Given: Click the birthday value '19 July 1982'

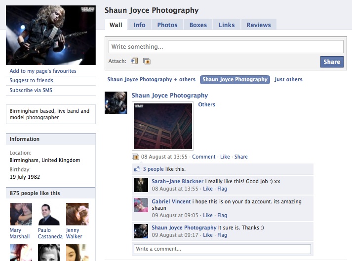Looking at the screenshot, I should [x=25, y=177].
